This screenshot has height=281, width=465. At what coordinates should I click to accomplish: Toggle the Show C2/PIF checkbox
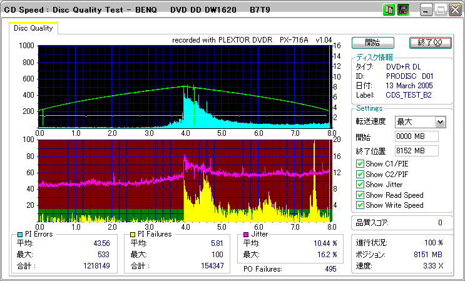[360, 174]
